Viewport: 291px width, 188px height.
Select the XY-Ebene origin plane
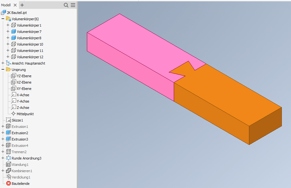14,88
